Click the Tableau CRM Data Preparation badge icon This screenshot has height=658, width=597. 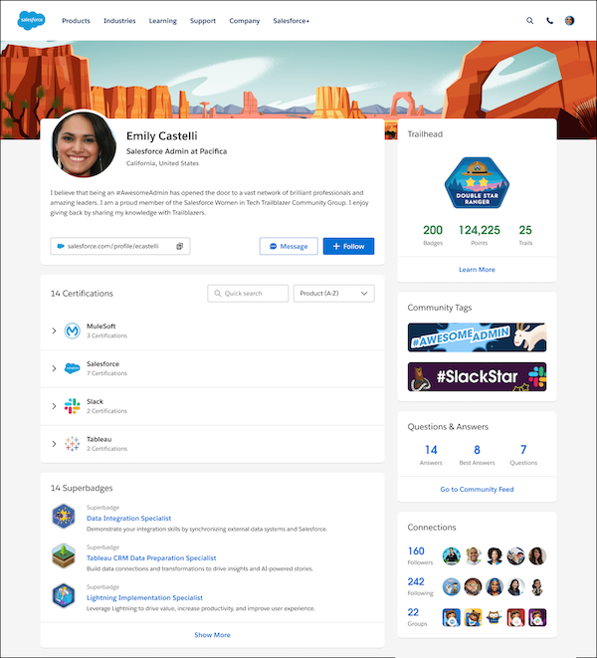[x=64, y=555]
